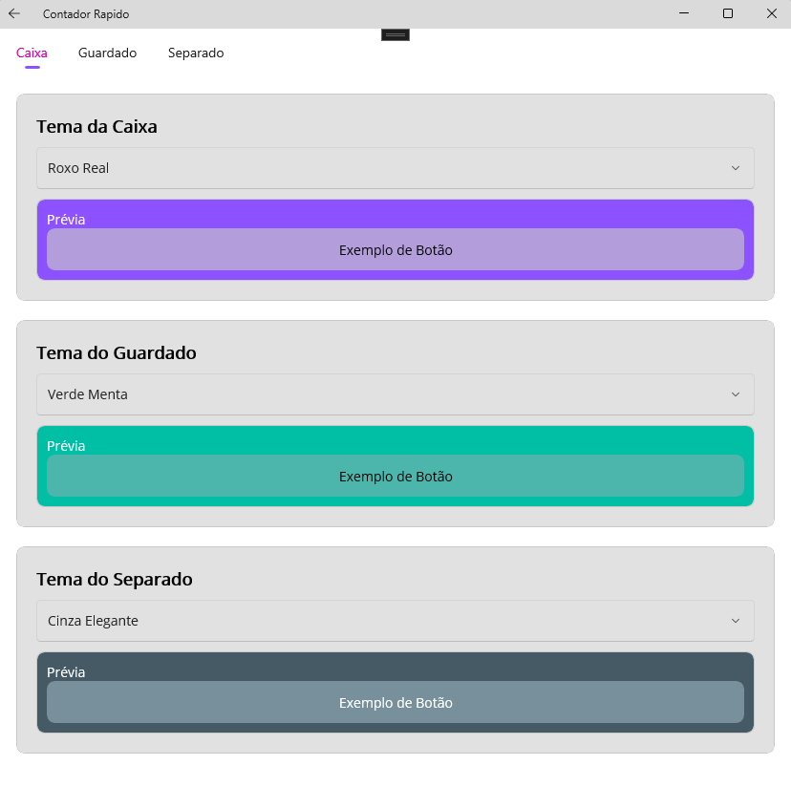This screenshot has width=791, height=787.
Task: Click the Tema do Separado heading
Action: pos(115,580)
